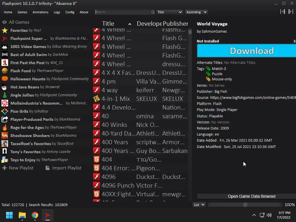Screen dimensions: 296x222
Task: Sort by the Title column header
Action: click(108, 24)
